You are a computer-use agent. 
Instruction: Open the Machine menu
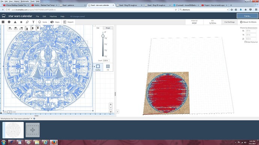53,16
